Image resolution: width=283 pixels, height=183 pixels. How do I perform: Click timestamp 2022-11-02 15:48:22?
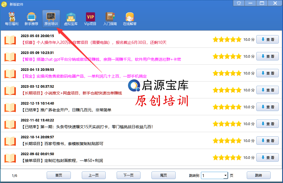(37, 120)
